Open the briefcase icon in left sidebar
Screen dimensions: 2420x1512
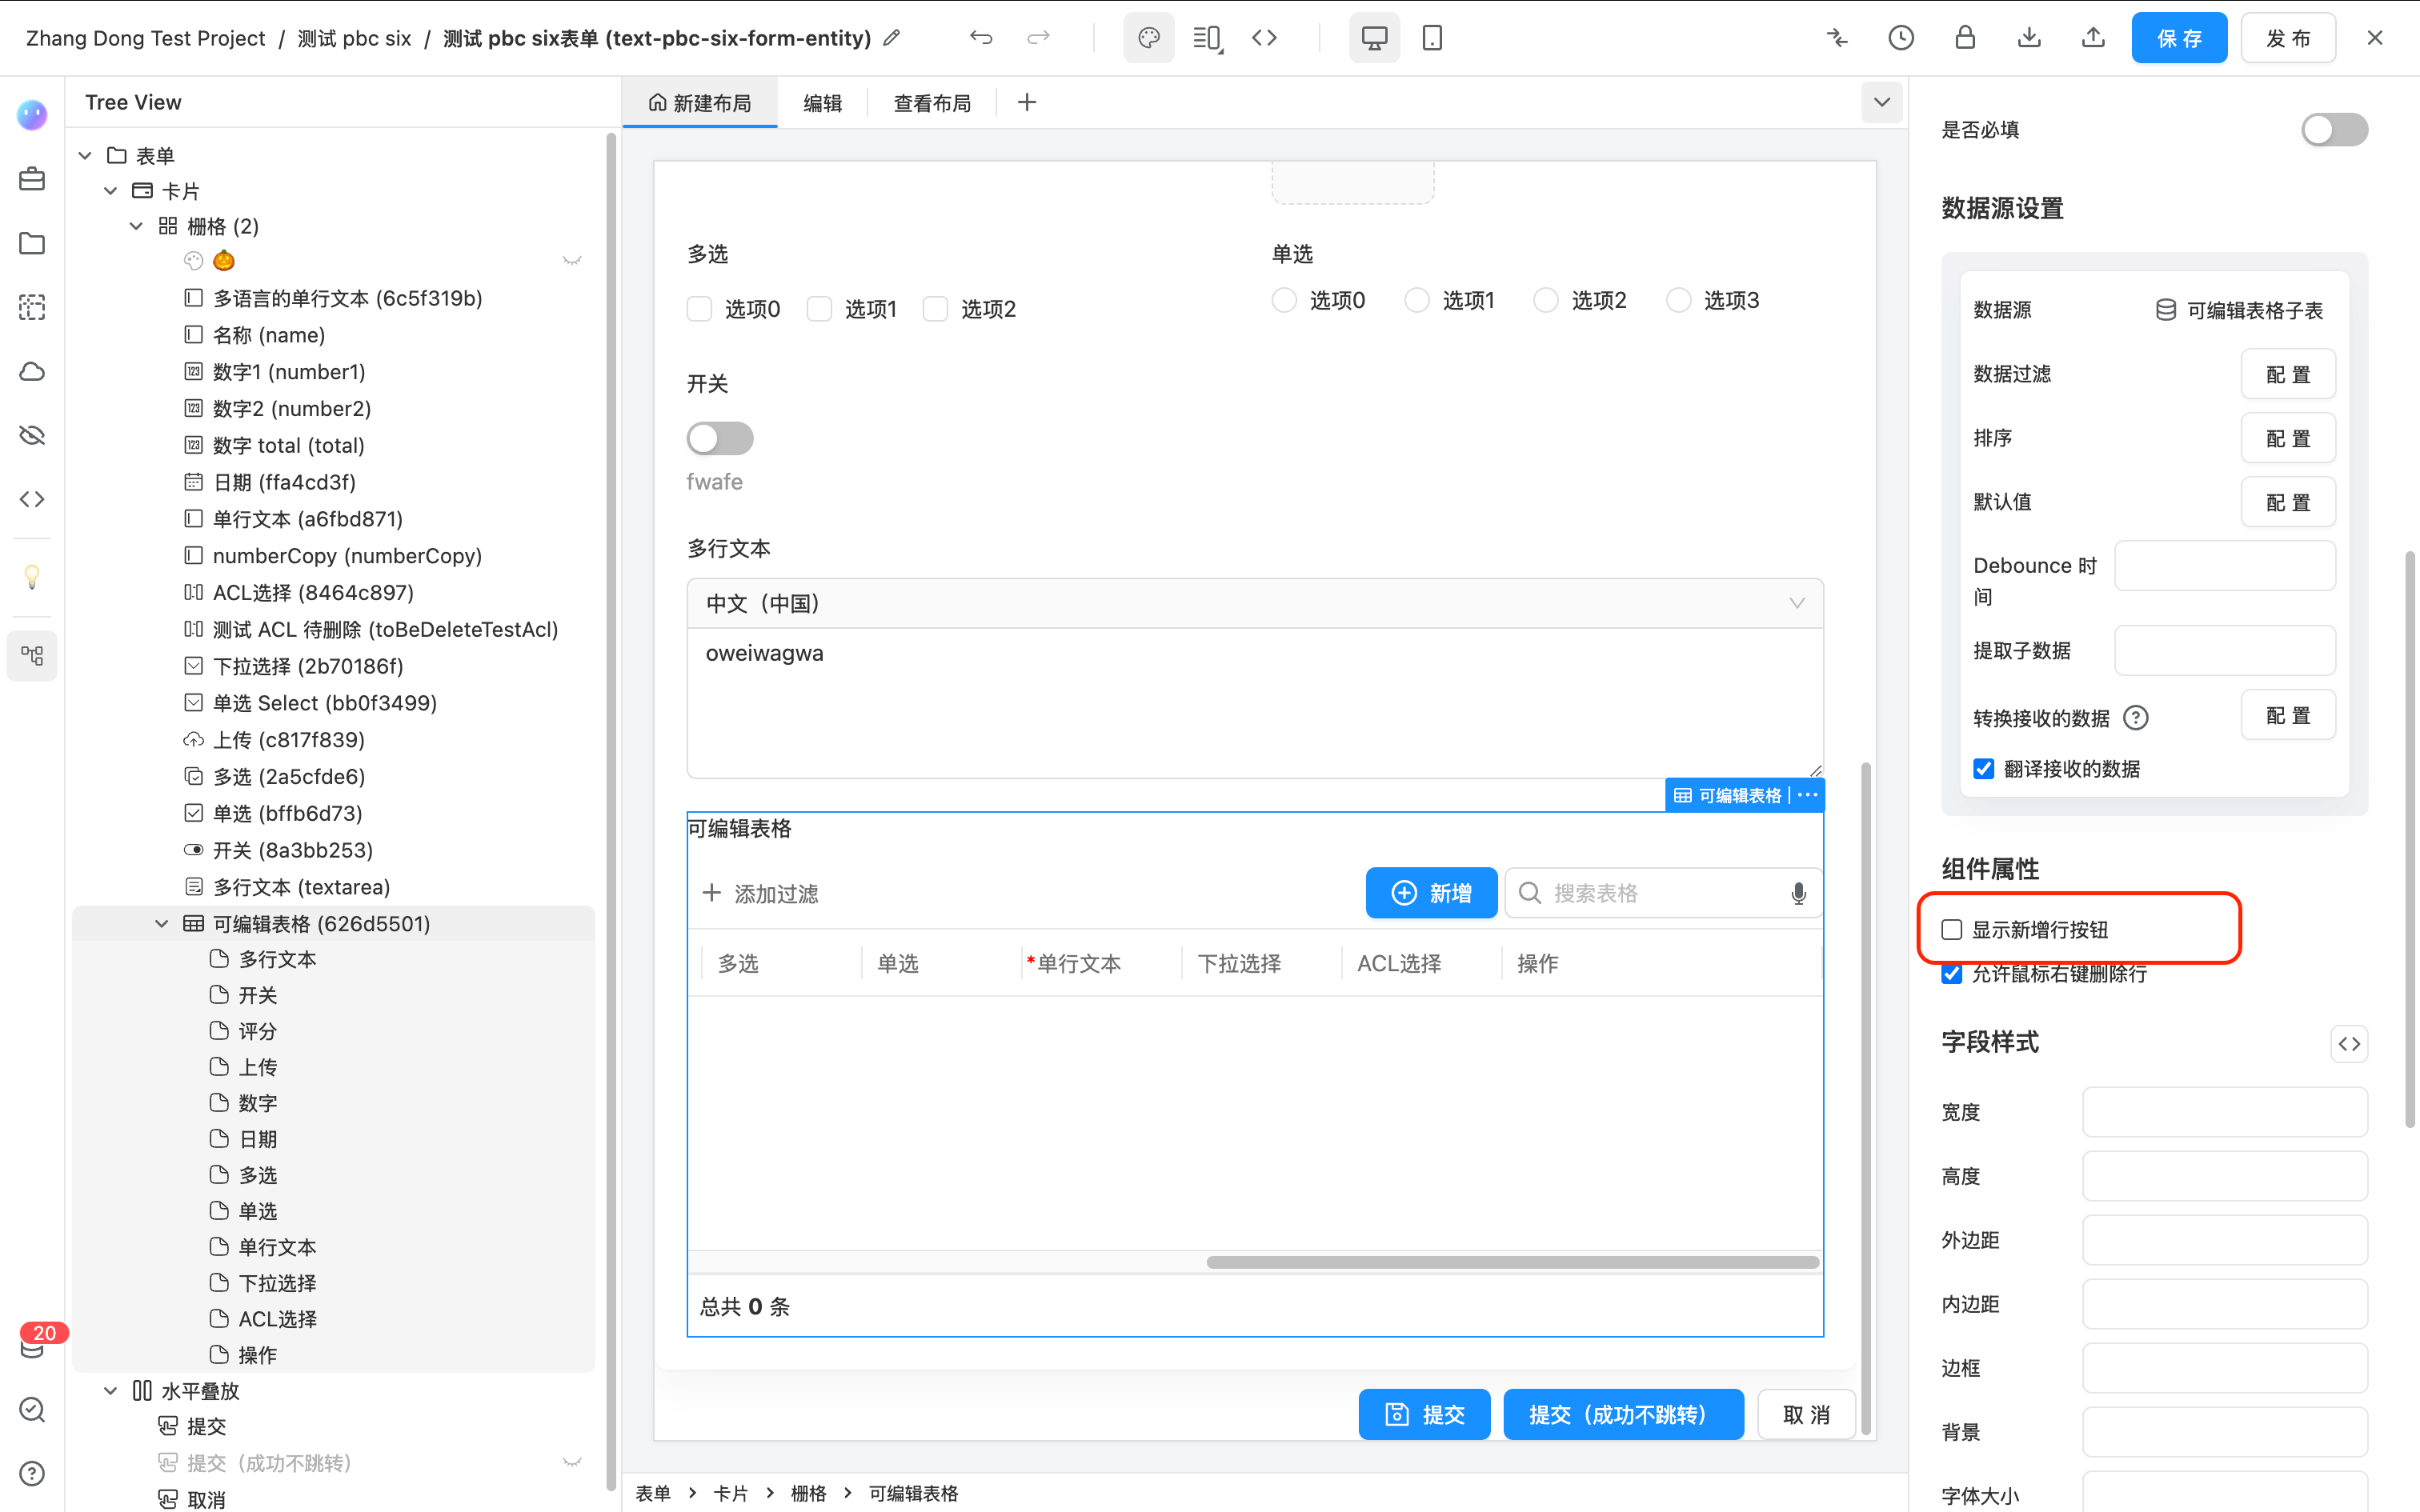[x=32, y=180]
